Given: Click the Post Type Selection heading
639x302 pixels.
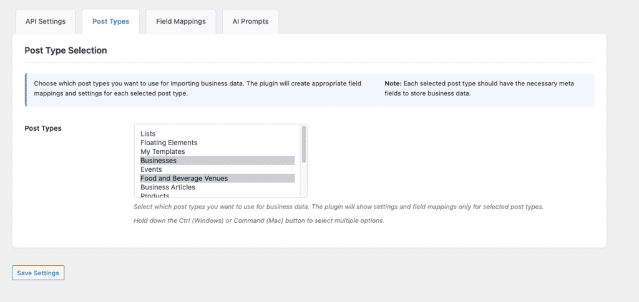Looking at the screenshot, I should [x=66, y=50].
